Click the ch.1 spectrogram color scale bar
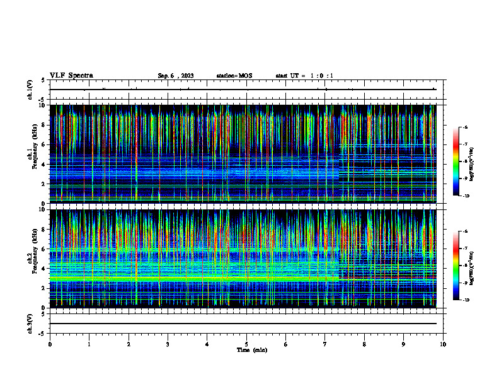The width and height of the screenshot is (499, 386). [456, 161]
